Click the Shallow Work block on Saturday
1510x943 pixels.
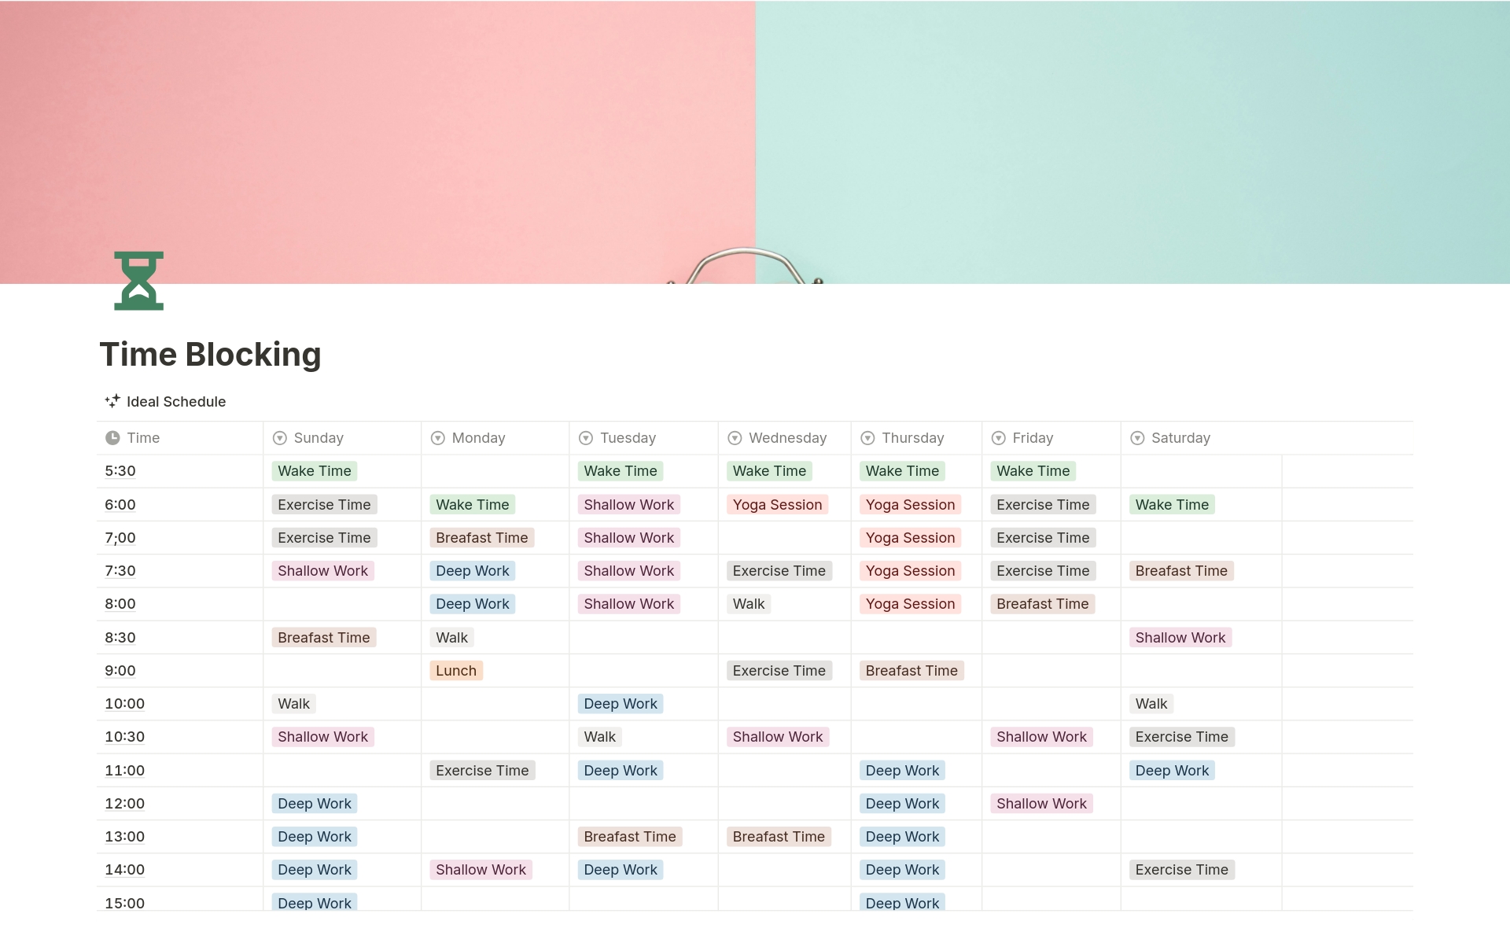pos(1179,636)
